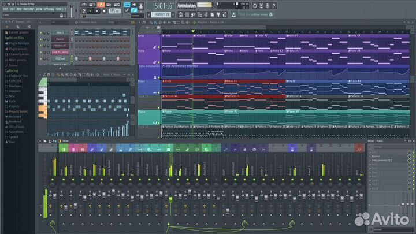This screenshot has width=416, height=234.
Task: Click the instrument icon on the Cello track
Action: [156, 47]
